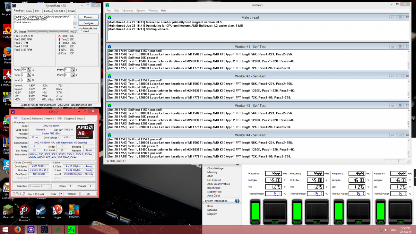The height and width of the screenshot is (234, 416).
Task: Open the Steam desktop shortcut
Action: click(41, 211)
